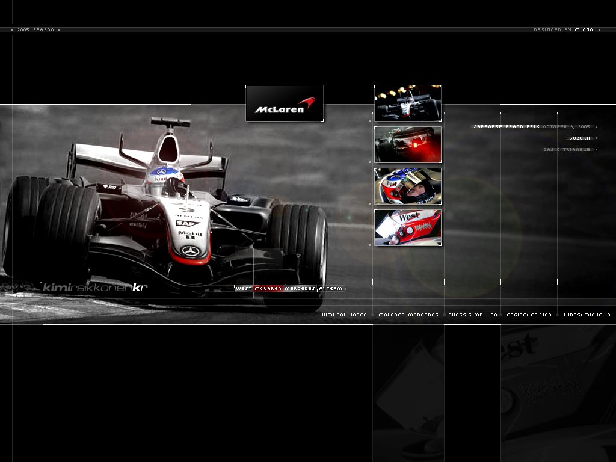This screenshot has height=462, width=616.
Task: Open the driver helmet close-up thumbnail
Action: coord(408,186)
